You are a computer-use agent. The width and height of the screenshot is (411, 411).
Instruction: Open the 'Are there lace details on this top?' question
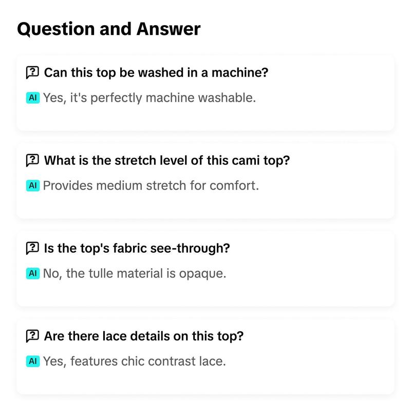click(x=144, y=336)
